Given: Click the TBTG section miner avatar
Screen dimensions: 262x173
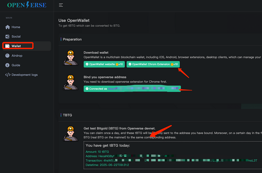Looking at the screenshot, I should tap(71, 134).
